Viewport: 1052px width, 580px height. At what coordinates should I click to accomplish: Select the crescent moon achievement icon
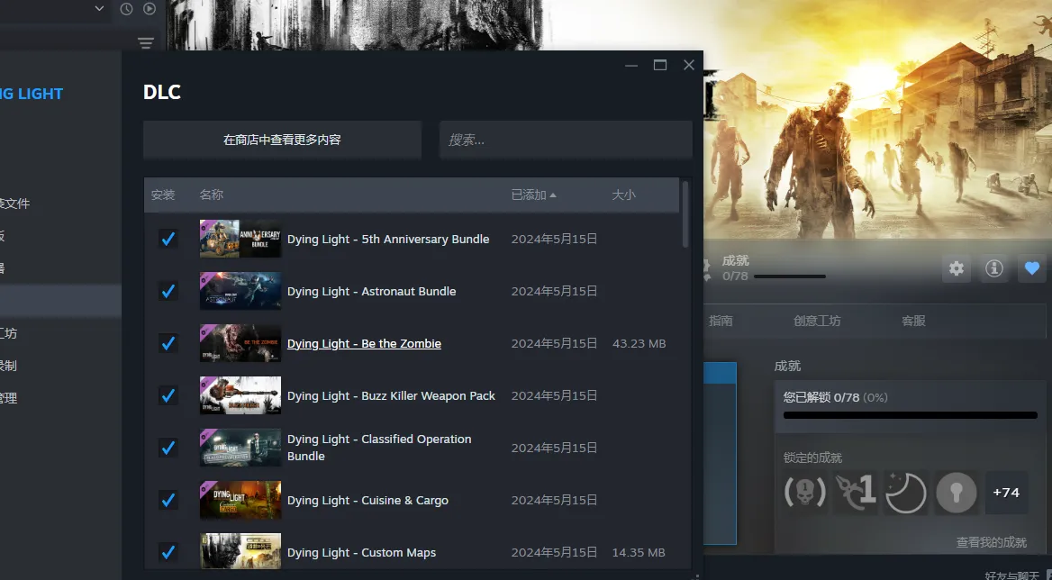click(905, 493)
